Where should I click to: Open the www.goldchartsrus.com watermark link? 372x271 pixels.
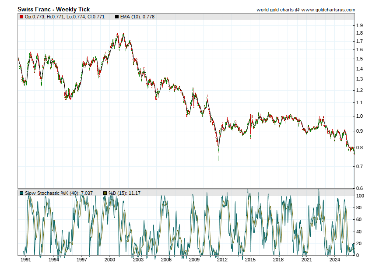(x=328, y=10)
